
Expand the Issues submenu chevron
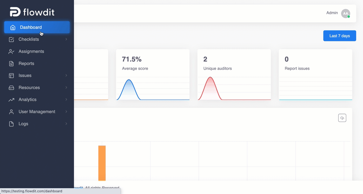click(66, 75)
